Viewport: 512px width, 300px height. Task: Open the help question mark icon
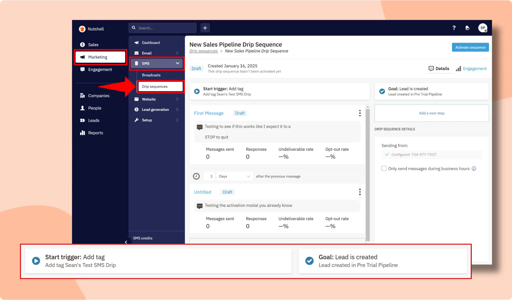[454, 28]
